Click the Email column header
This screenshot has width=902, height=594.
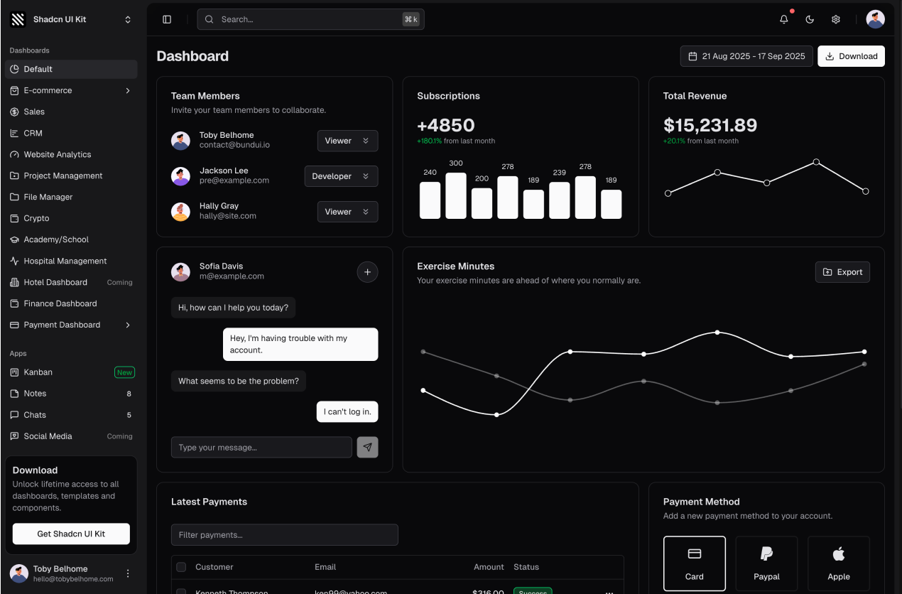[x=325, y=567]
